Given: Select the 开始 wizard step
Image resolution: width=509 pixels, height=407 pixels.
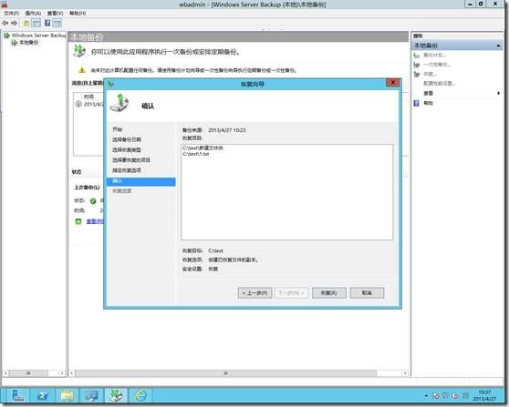Looking at the screenshot, I should pyautogui.click(x=117, y=129).
